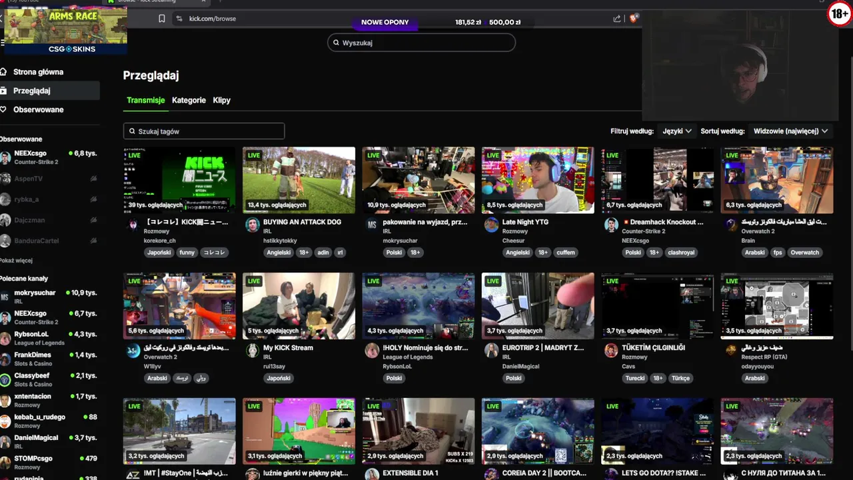Click the Brave shield icon
The image size is (853, 480).
(x=633, y=19)
